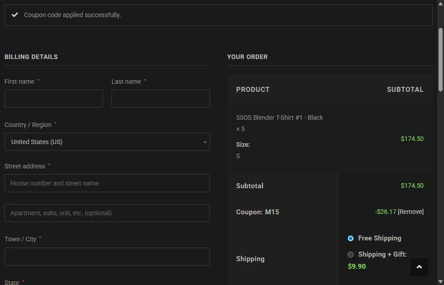The image size is (444, 285).
Task: Click the $9.90 shipping price
Action: pyautogui.click(x=357, y=266)
